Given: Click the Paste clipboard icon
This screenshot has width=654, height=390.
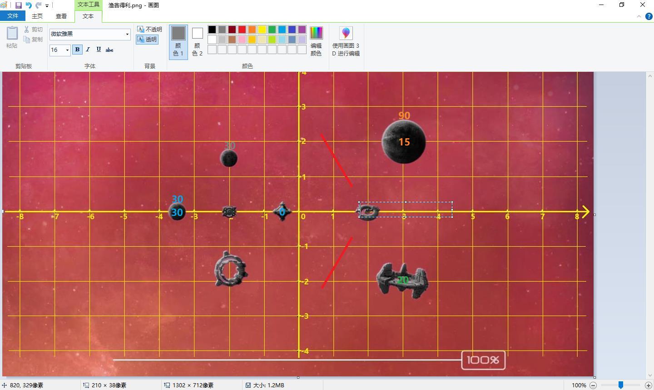Looking at the screenshot, I should click(12, 33).
